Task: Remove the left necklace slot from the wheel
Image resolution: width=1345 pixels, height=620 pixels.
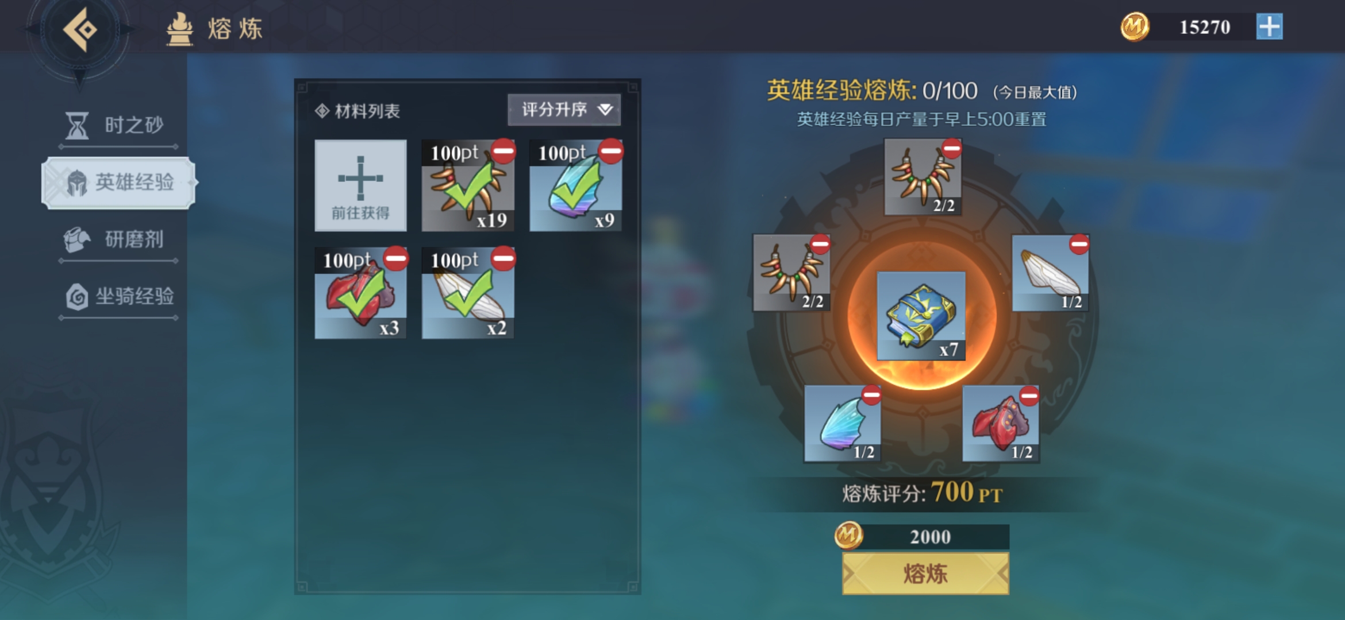Action: tap(820, 244)
